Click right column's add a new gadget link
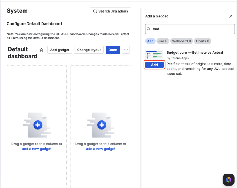Image resolution: width=237 pixels, height=188 pixels. pyautogui.click(x=101, y=149)
